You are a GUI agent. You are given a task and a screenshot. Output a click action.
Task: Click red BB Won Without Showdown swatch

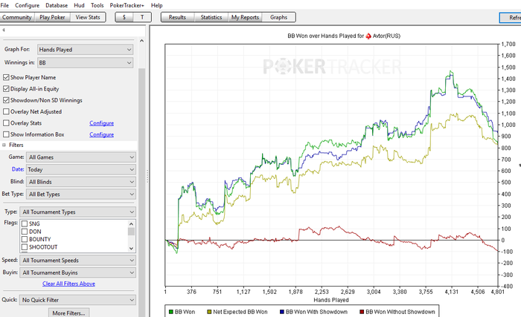coord(362,312)
